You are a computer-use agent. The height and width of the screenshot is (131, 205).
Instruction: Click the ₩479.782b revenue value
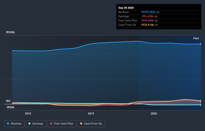pyautogui.click(x=148, y=12)
